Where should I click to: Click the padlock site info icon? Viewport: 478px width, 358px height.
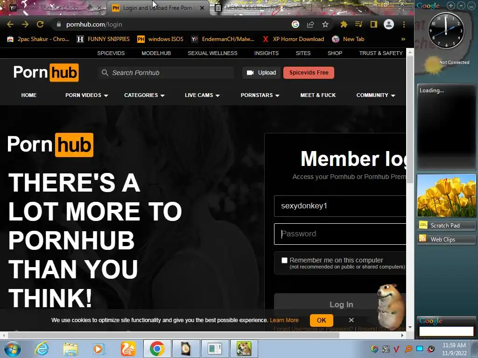click(59, 24)
